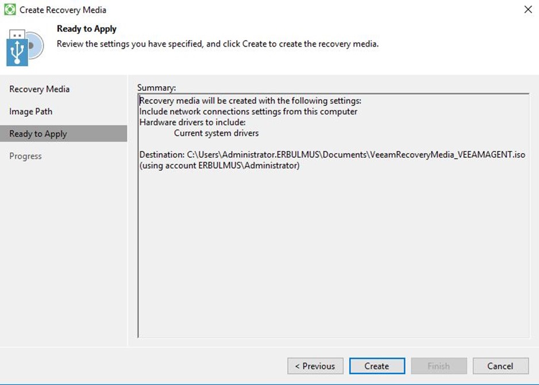539x385 pixels.
Task: Click the USB recovery media icon
Action: coord(25,48)
